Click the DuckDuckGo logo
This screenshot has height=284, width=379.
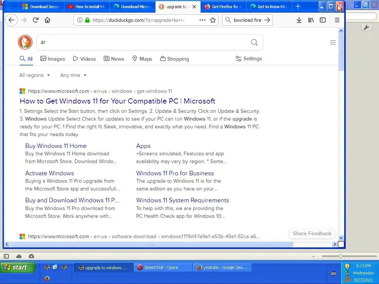[x=25, y=42]
